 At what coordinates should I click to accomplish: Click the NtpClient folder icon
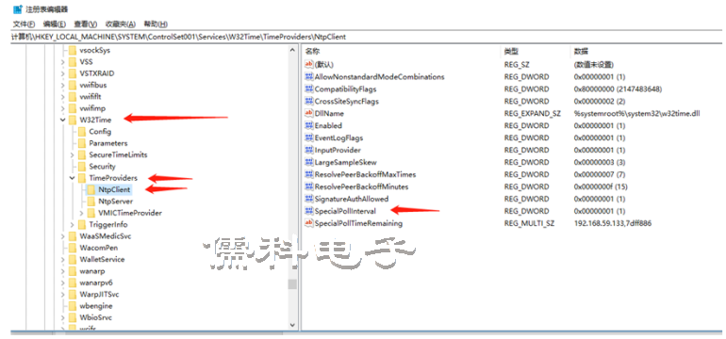tap(91, 189)
